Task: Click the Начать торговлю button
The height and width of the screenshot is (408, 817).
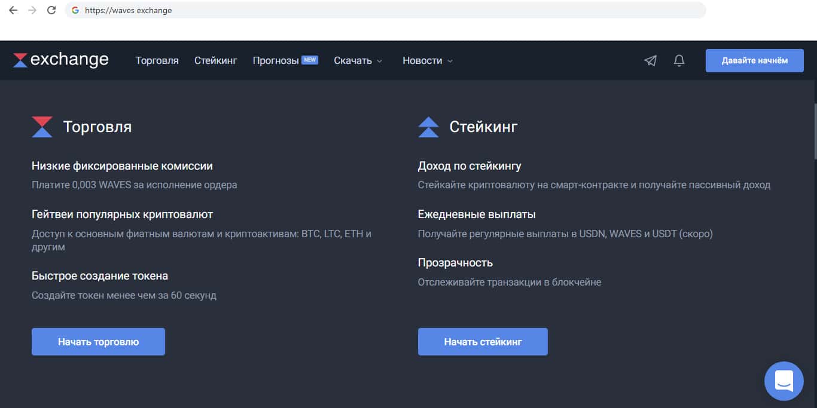Action: (x=98, y=342)
